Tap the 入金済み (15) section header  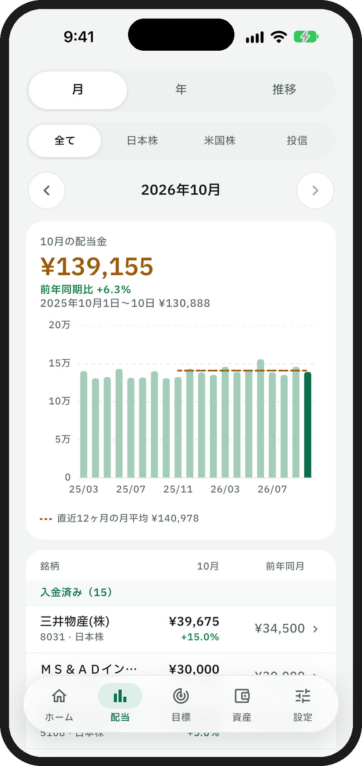tap(181, 593)
